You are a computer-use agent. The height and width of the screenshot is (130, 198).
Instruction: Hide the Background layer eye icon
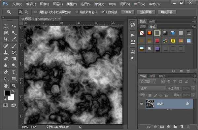[142, 104]
